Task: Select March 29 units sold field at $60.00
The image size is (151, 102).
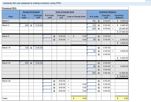Action: pos(47,88)
